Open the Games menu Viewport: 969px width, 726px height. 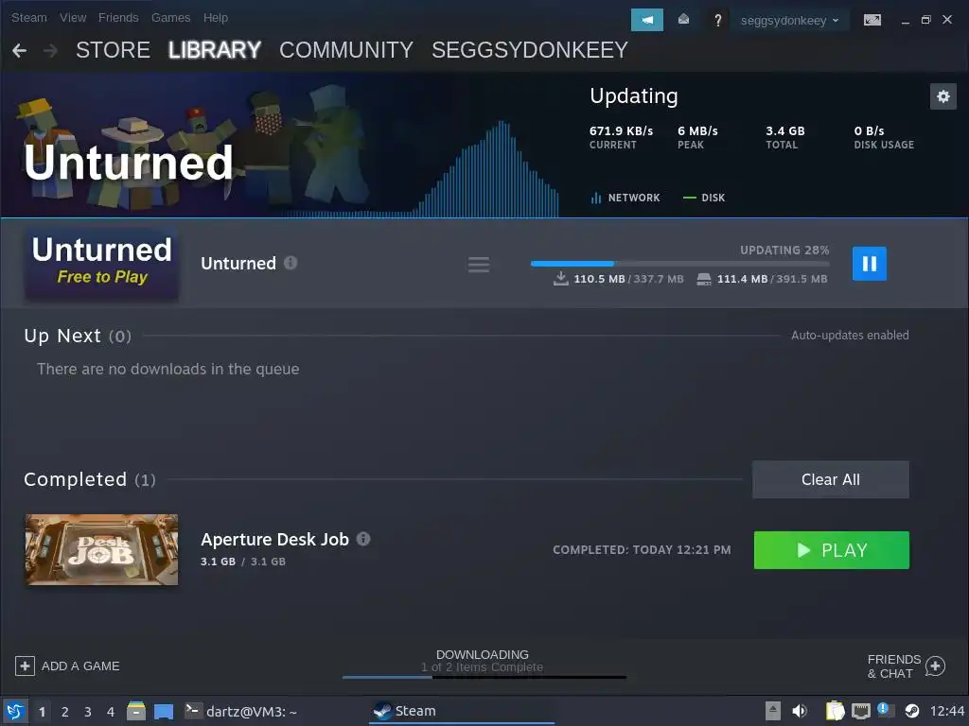point(170,17)
